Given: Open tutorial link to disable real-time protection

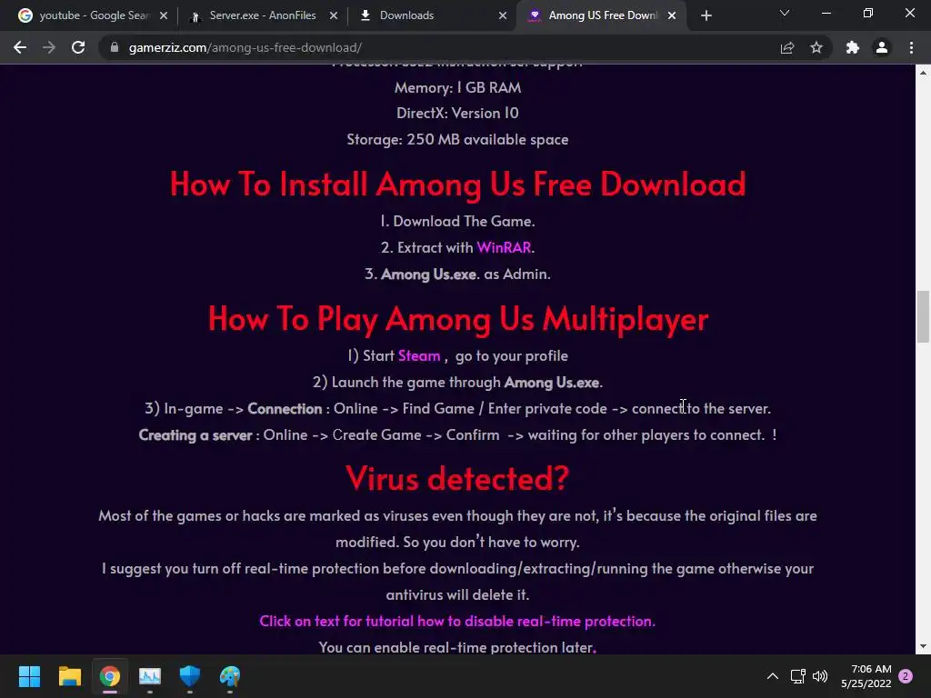Looking at the screenshot, I should tap(457, 621).
